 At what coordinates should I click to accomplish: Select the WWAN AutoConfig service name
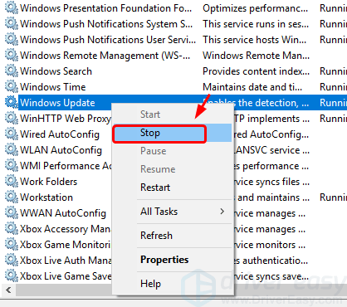click(x=63, y=213)
